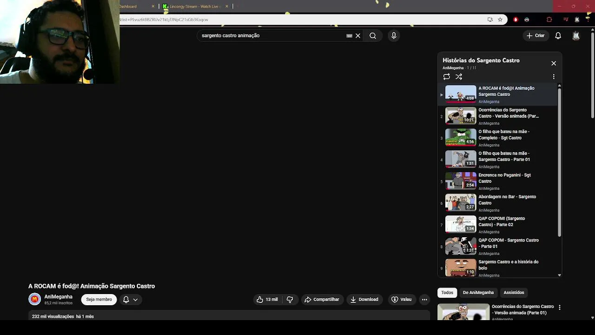Click playlist scrollbar up arrow
Screen dimensions: 595x335
point(559,86)
